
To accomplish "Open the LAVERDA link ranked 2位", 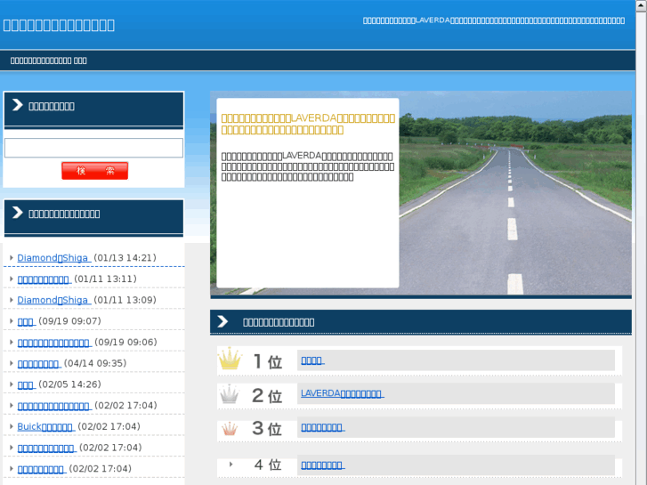I will [x=342, y=393].
